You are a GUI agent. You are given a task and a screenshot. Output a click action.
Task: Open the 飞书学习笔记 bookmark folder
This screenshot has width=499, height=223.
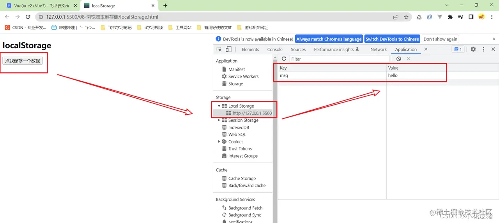point(116,28)
